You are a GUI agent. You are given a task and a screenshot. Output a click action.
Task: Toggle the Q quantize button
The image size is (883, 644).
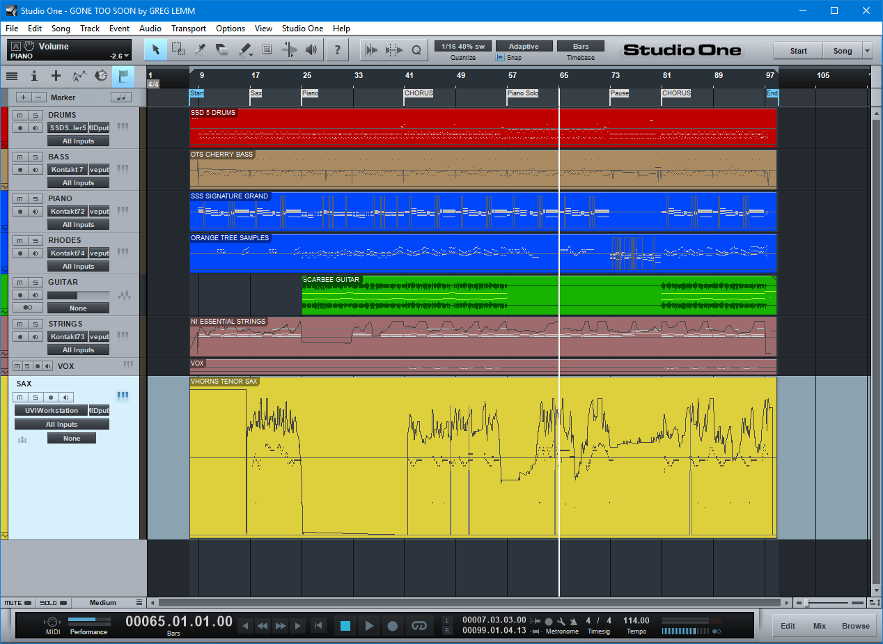pos(416,49)
